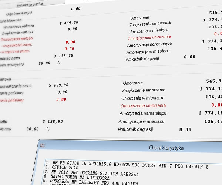Select line '2. OFFICE 2010'

click(62, 167)
